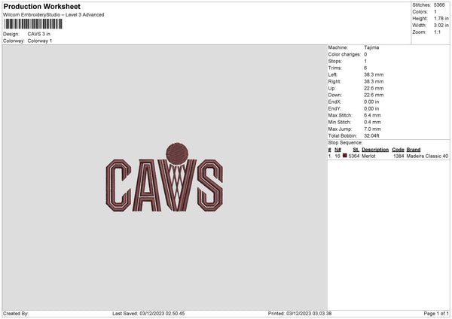The image size is (452, 319).
Task: Click the Madeira Classic 40 brand entry
Action: click(427, 156)
